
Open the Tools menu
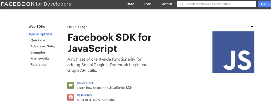[x=148, y=4]
